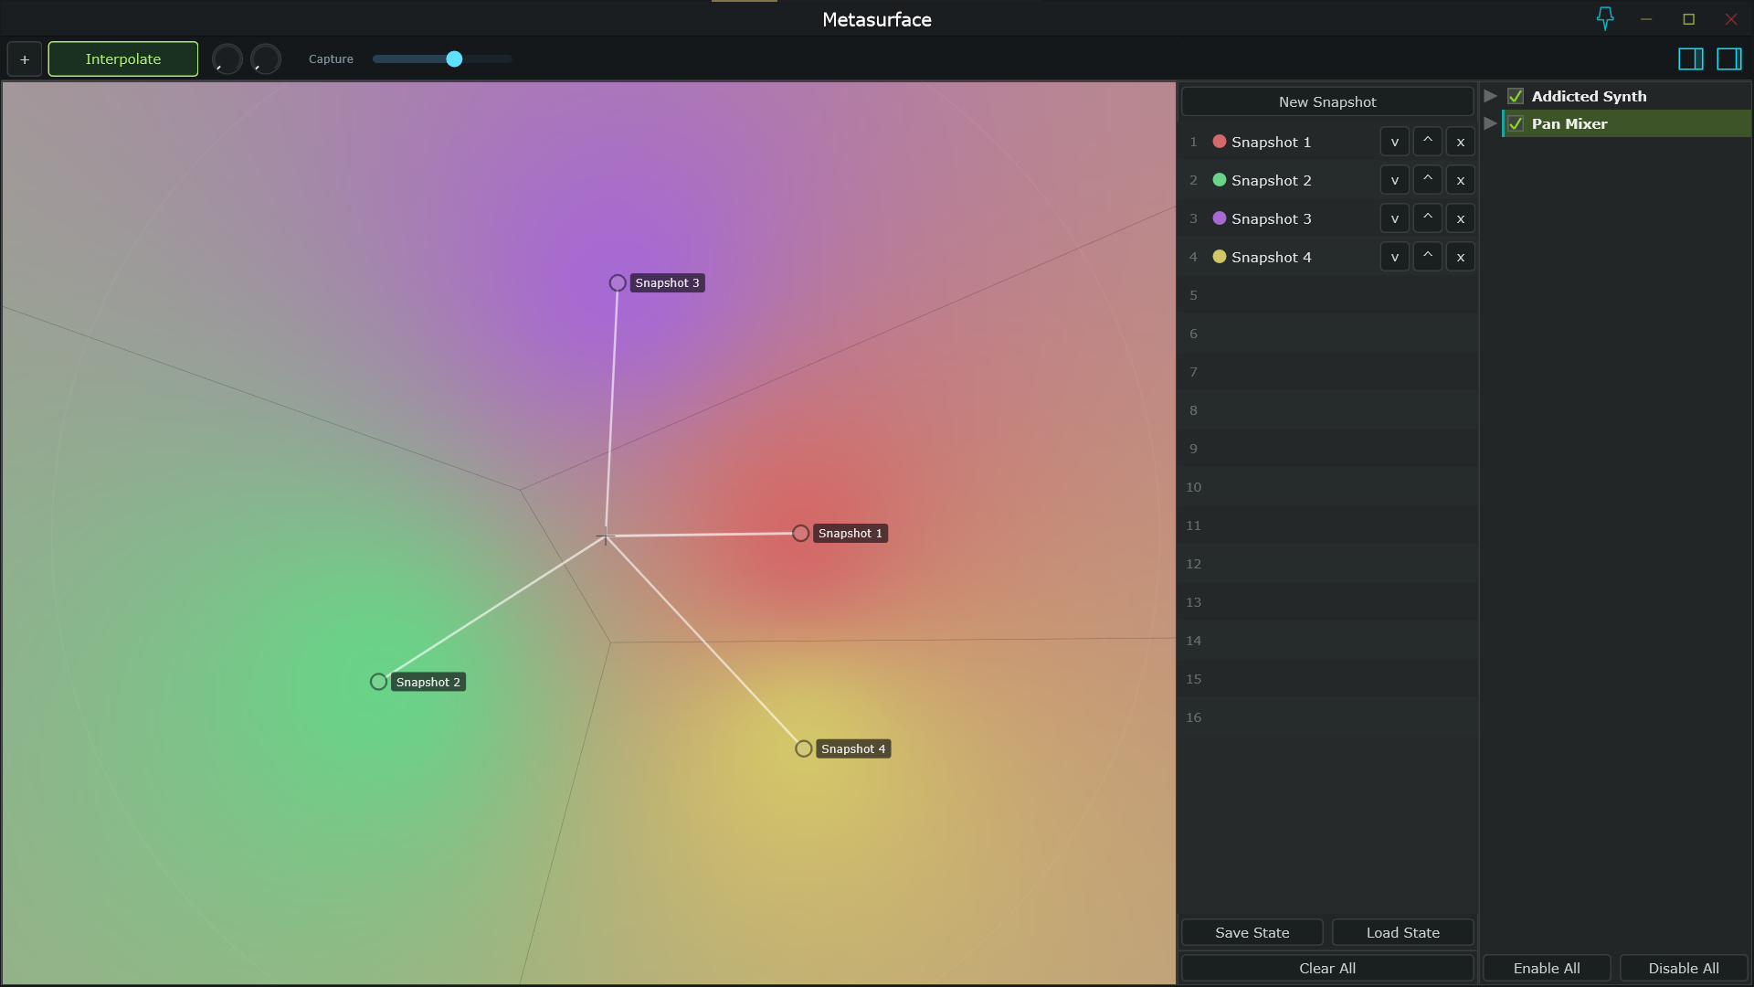Click the crosshair cursor point on surface
The width and height of the screenshot is (1754, 987).
pos(606,536)
